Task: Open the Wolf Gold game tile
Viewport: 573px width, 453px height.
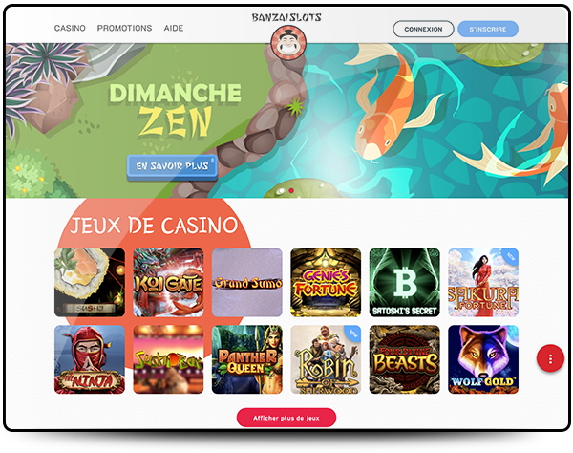Action: pyautogui.click(x=482, y=359)
